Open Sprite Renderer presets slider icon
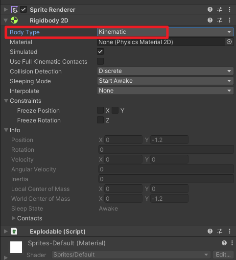 [220, 9]
